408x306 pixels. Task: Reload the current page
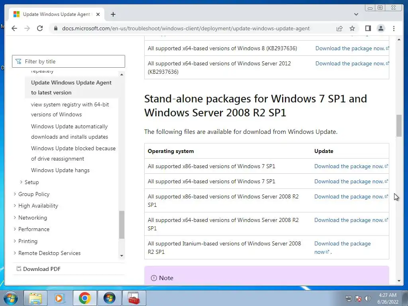[x=40, y=28]
